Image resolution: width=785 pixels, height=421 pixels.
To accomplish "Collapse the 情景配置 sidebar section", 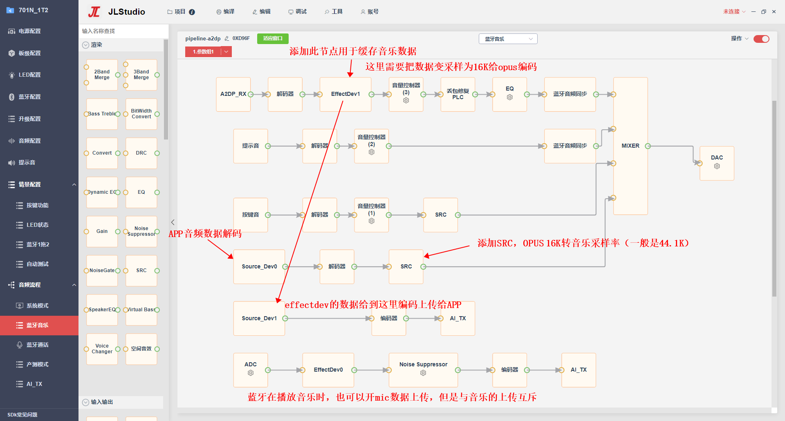I will point(74,185).
